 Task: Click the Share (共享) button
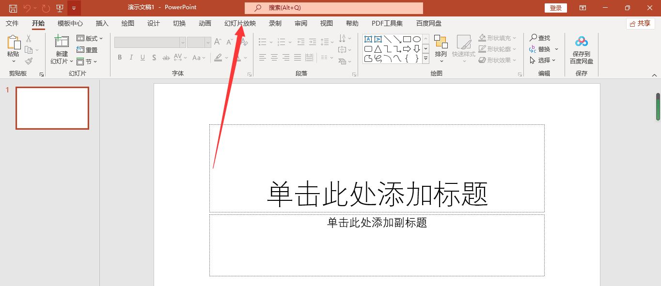640,23
